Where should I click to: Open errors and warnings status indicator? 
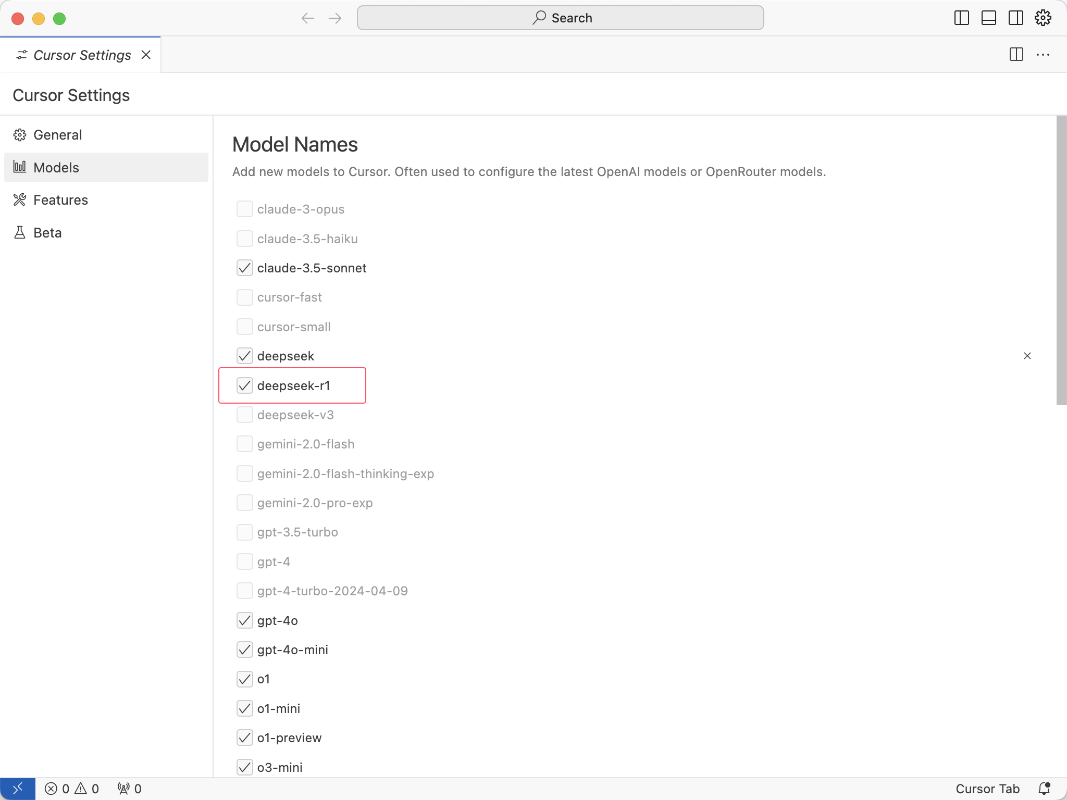[x=72, y=789]
